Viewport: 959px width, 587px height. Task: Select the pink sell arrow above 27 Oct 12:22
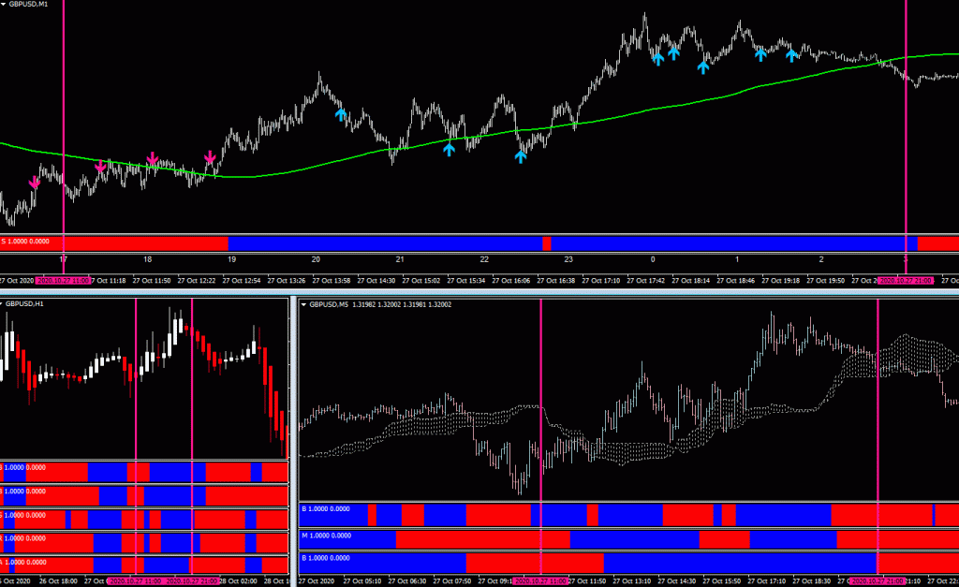tap(210, 158)
